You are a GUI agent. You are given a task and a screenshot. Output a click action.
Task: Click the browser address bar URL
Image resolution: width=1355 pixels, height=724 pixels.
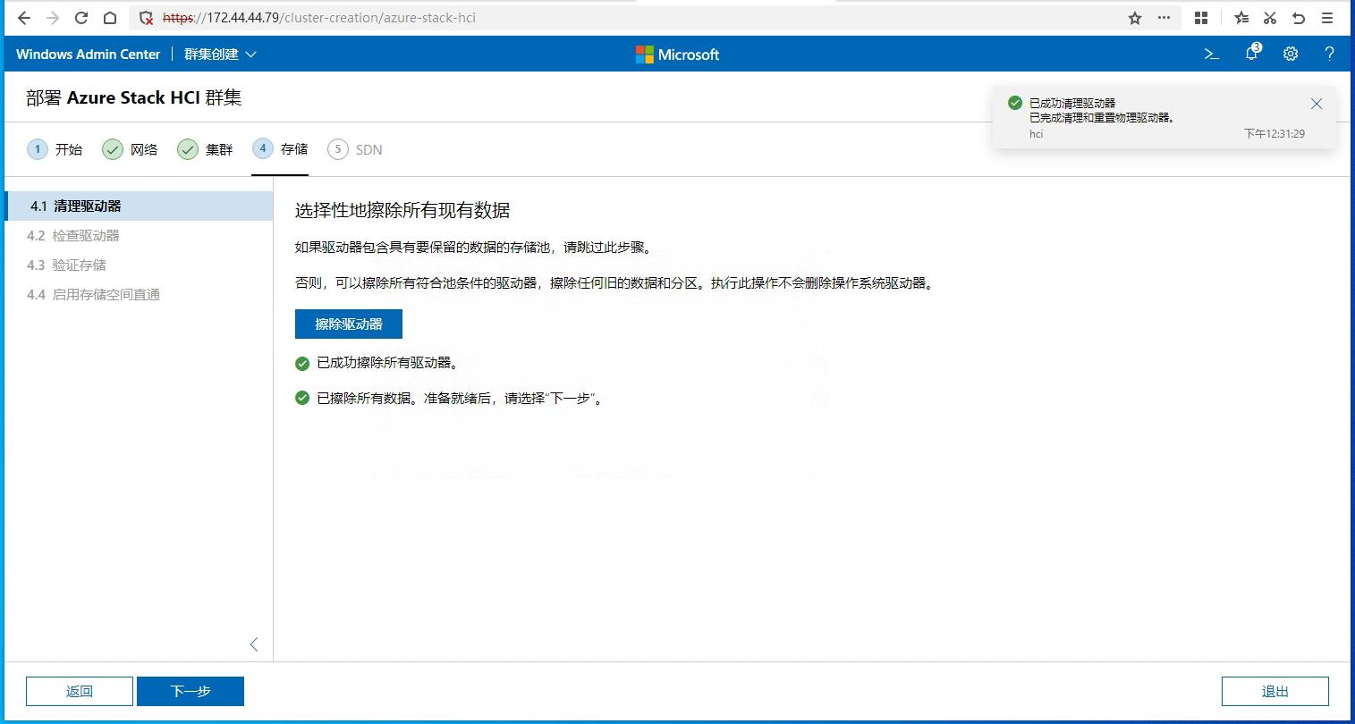(319, 18)
